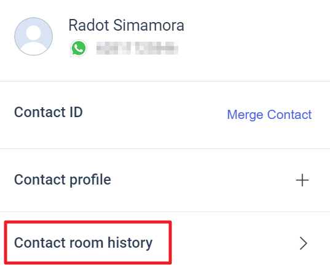
Task: Click the WhatsApp channel icon
Action: (79, 48)
